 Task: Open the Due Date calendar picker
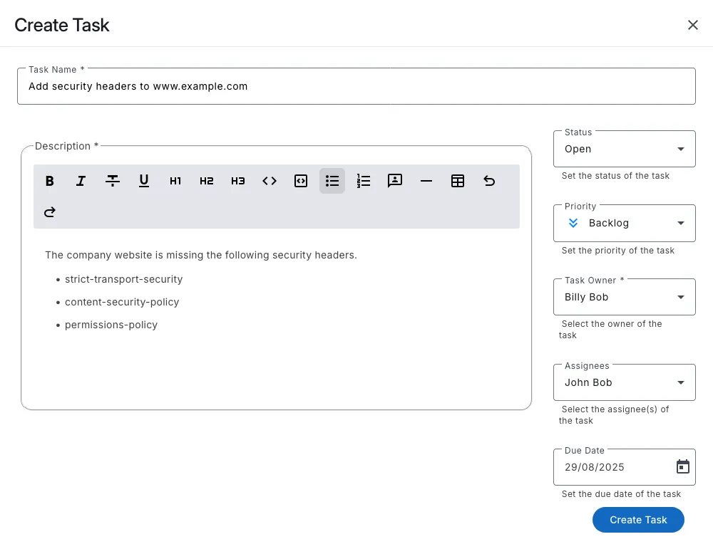pos(683,467)
